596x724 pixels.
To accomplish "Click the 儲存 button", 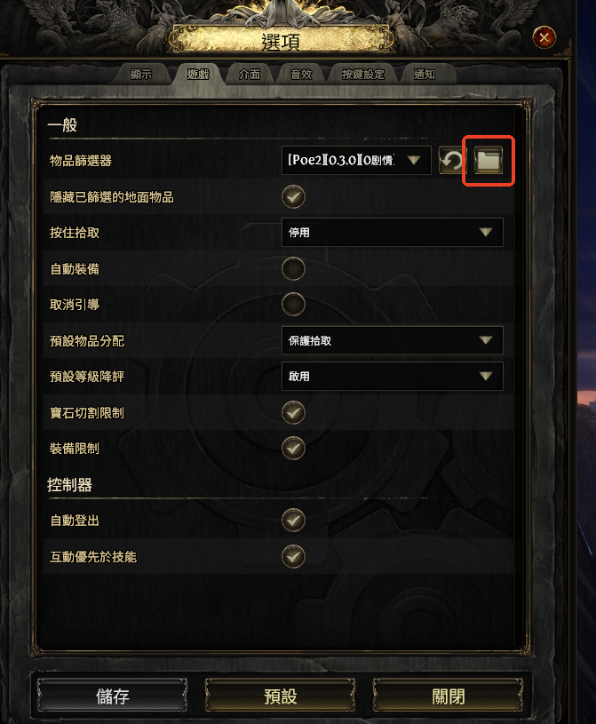I will [112, 696].
